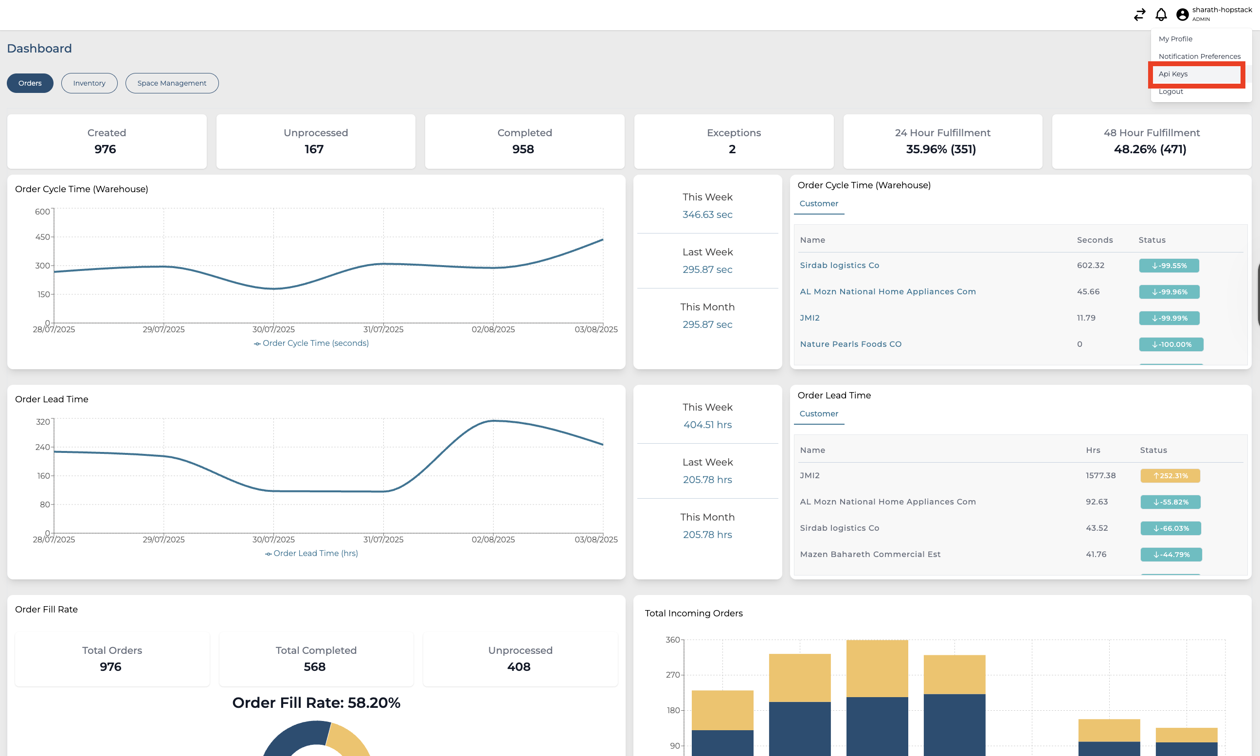Click Sirdab logistics -99.55% status badge
1260x756 pixels.
pos(1169,266)
